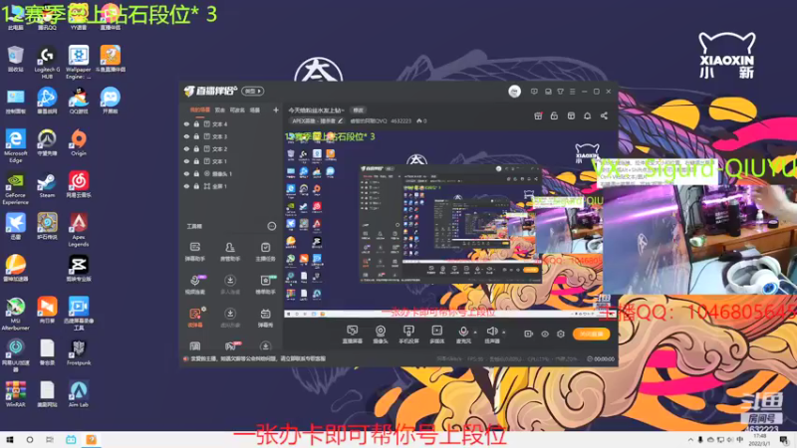
Task: Hide the 摄像头 1 layer via eye icon
Action: click(186, 173)
